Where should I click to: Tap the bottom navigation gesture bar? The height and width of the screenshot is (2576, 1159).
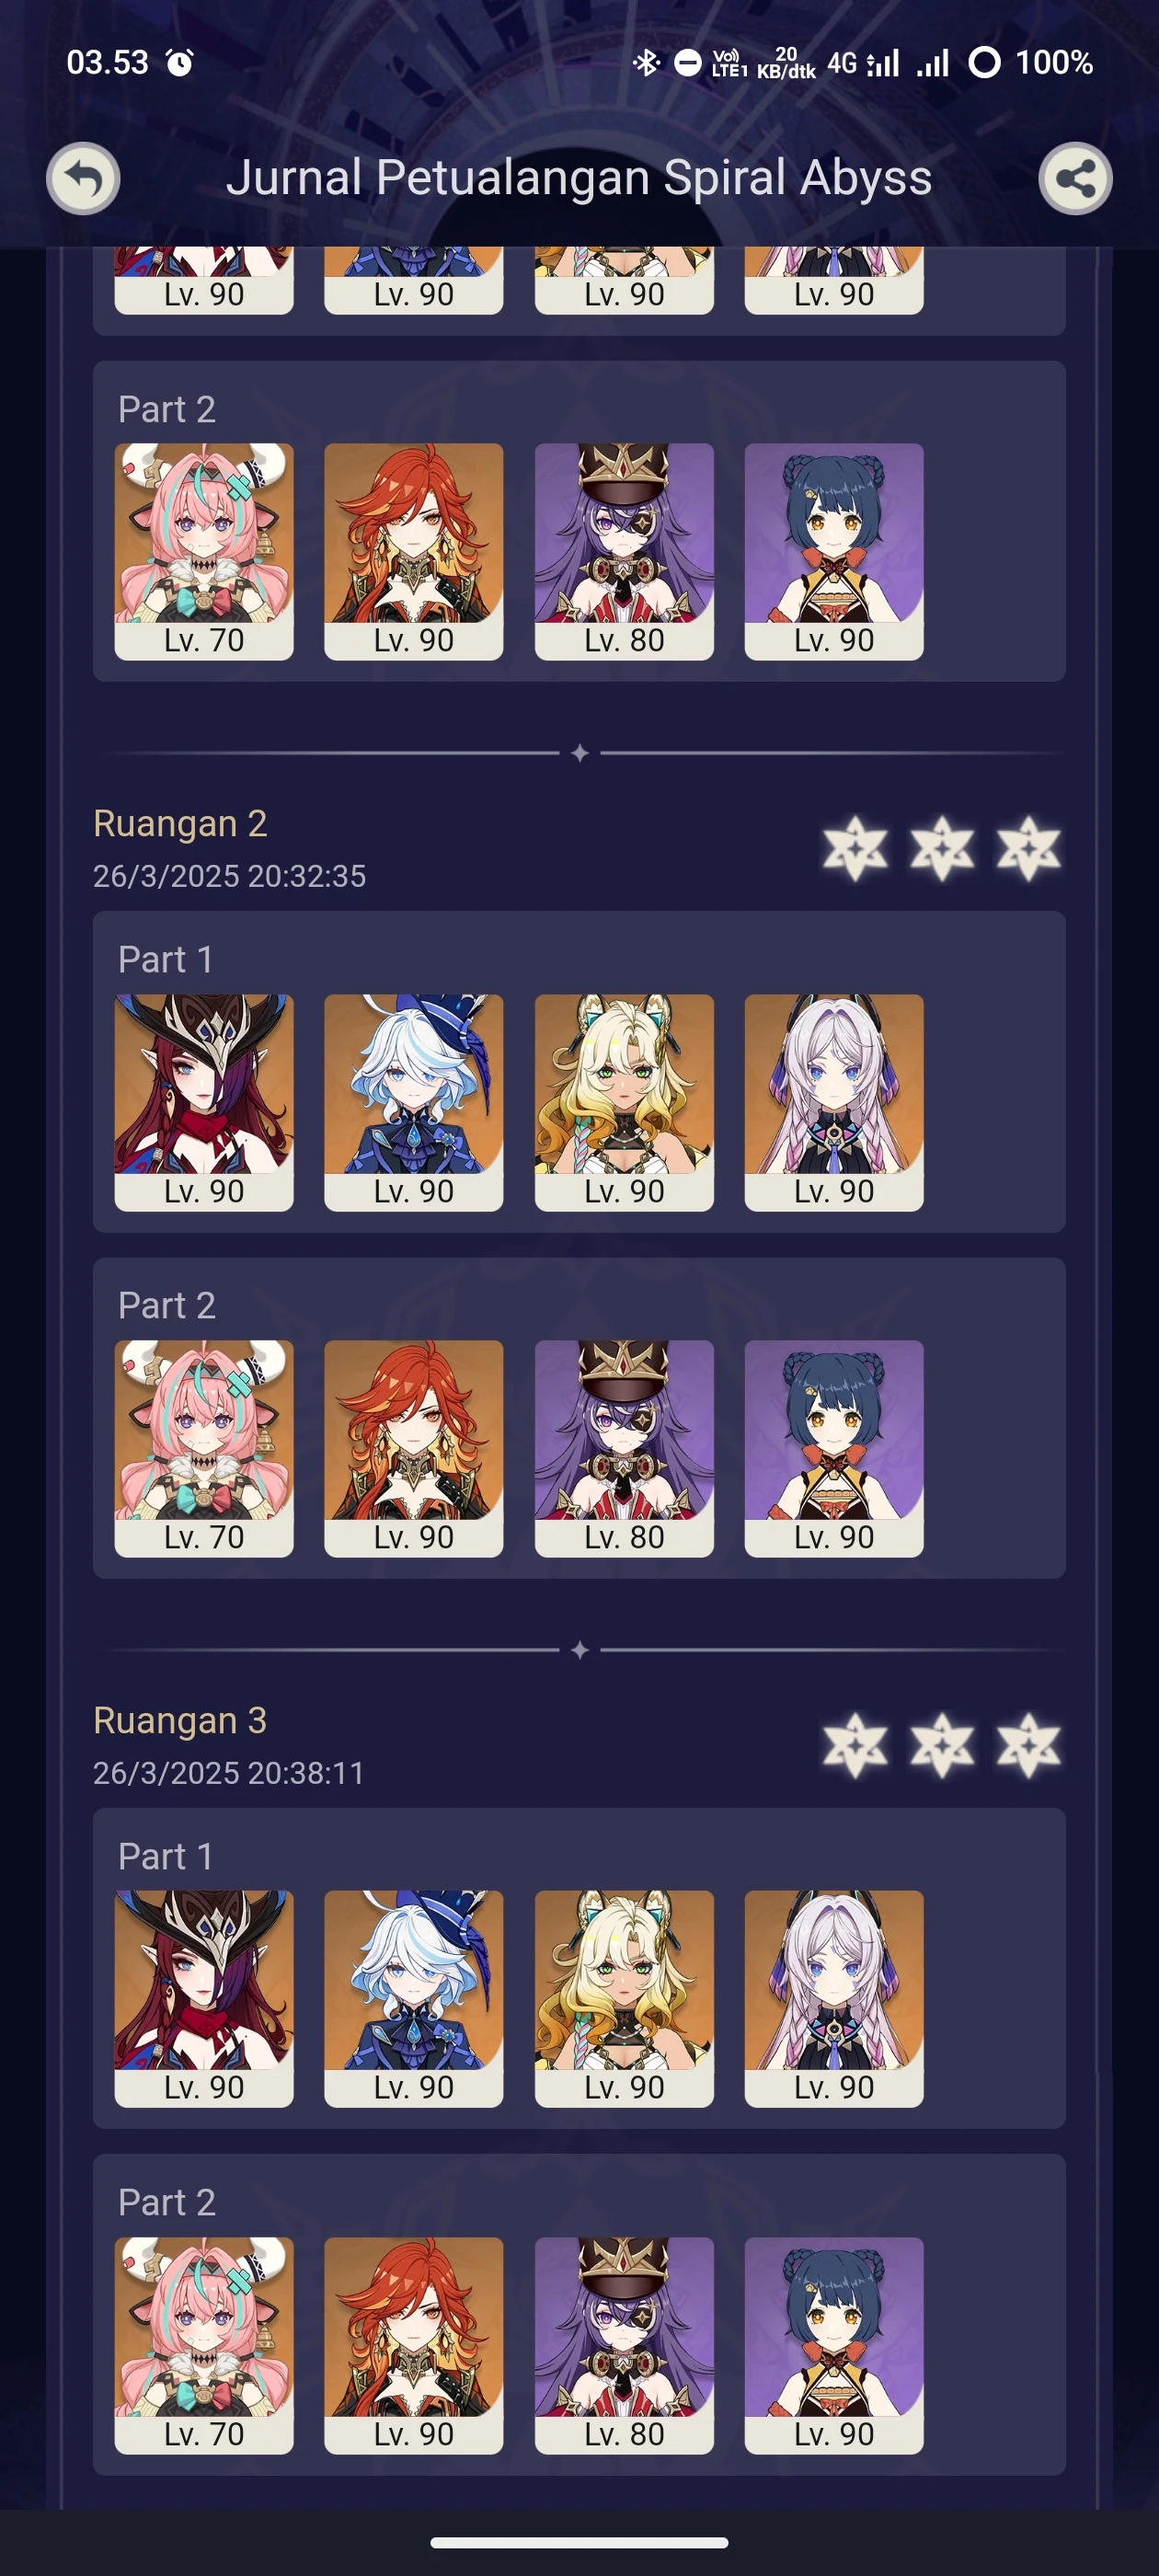579,2542
